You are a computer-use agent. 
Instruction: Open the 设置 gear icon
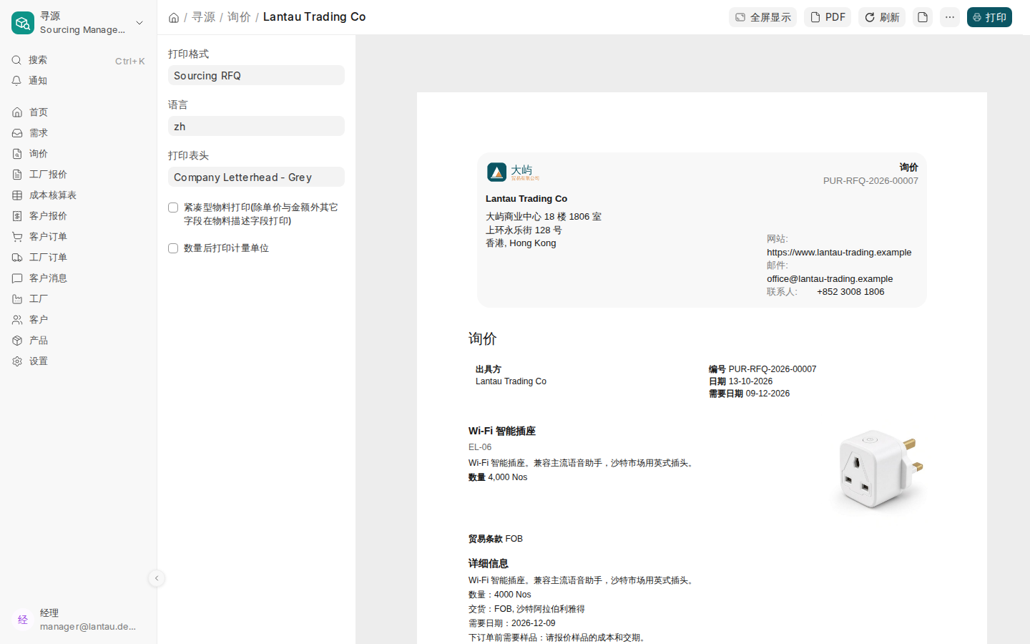(x=17, y=361)
